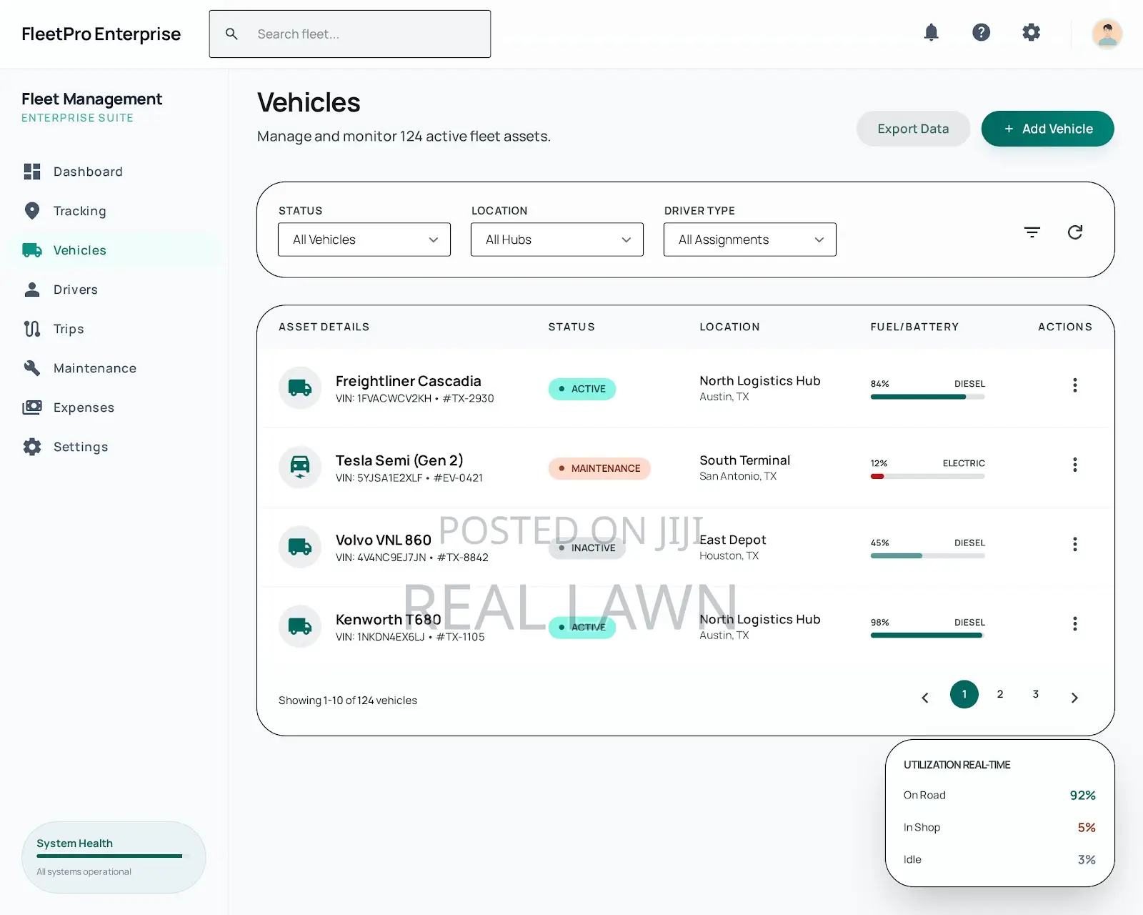The height and width of the screenshot is (915, 1143).
Task: Focus the Search fleet input field
Action: pos(350,34)
